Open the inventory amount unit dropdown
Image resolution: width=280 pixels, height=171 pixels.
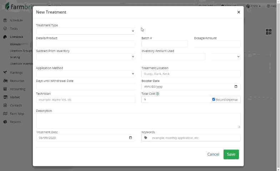[x=226, y=57]
